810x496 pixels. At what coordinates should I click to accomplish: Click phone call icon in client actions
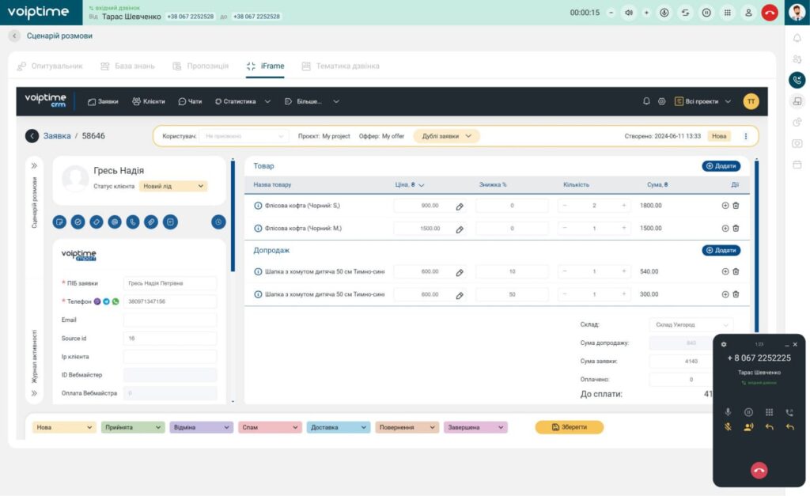(133, 222)
